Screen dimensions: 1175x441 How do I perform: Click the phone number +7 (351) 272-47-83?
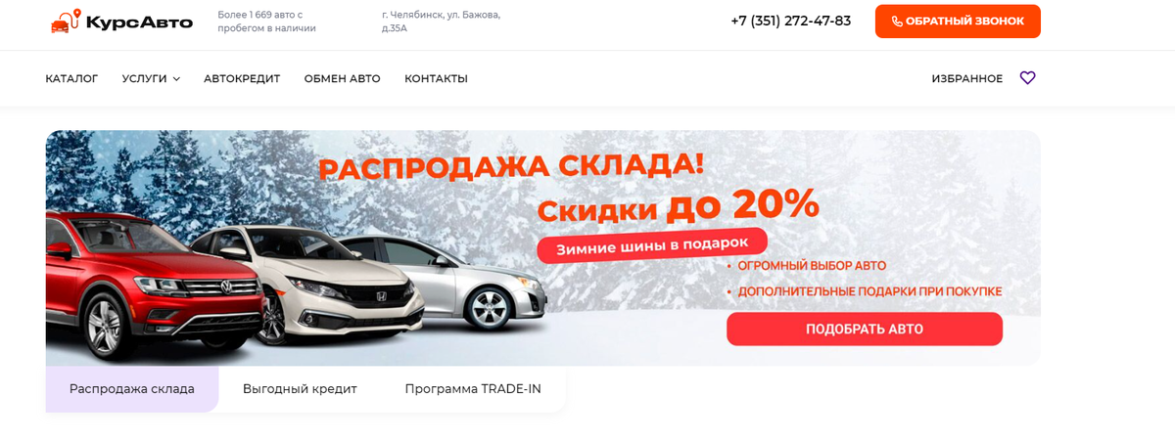coord(790,21)
